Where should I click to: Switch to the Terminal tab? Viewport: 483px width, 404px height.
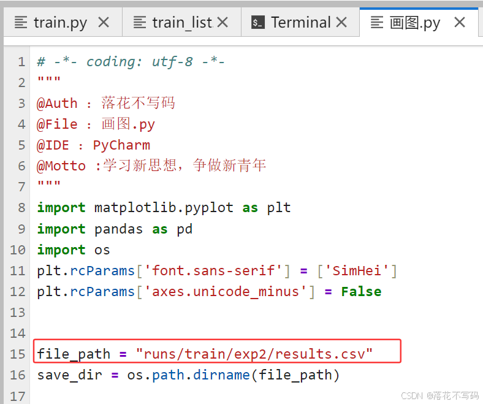pyautogui.click(x=301, y=23)
